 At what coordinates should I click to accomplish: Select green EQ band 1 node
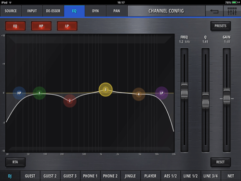tap(40, 93)
